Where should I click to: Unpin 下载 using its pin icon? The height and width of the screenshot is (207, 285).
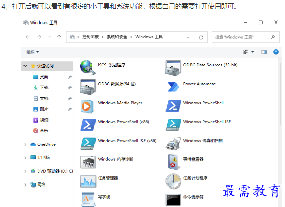(70, 88)
